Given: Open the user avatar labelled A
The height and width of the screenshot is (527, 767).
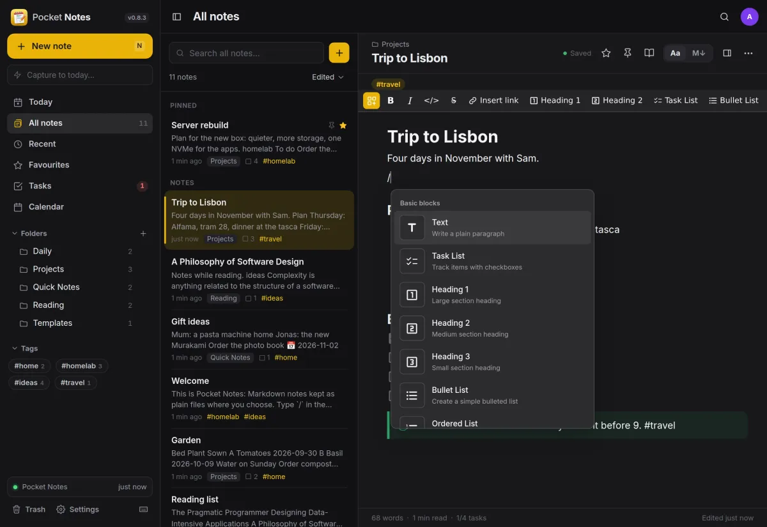Looking at the screenshot, I should [750, 17].
